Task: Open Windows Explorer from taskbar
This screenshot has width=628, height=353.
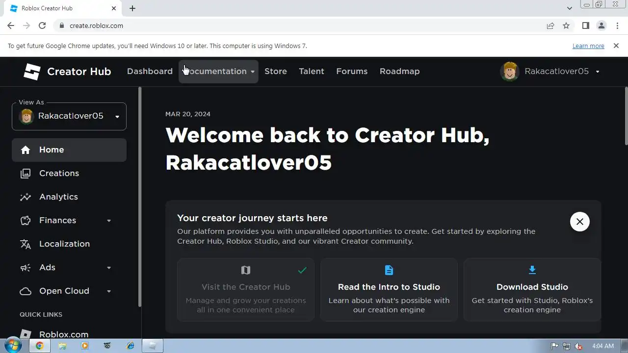Action: (x=62, y=346)
